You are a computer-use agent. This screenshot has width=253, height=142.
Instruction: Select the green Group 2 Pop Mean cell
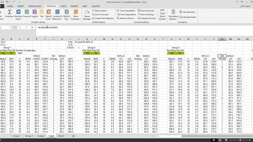pos(87,53)
